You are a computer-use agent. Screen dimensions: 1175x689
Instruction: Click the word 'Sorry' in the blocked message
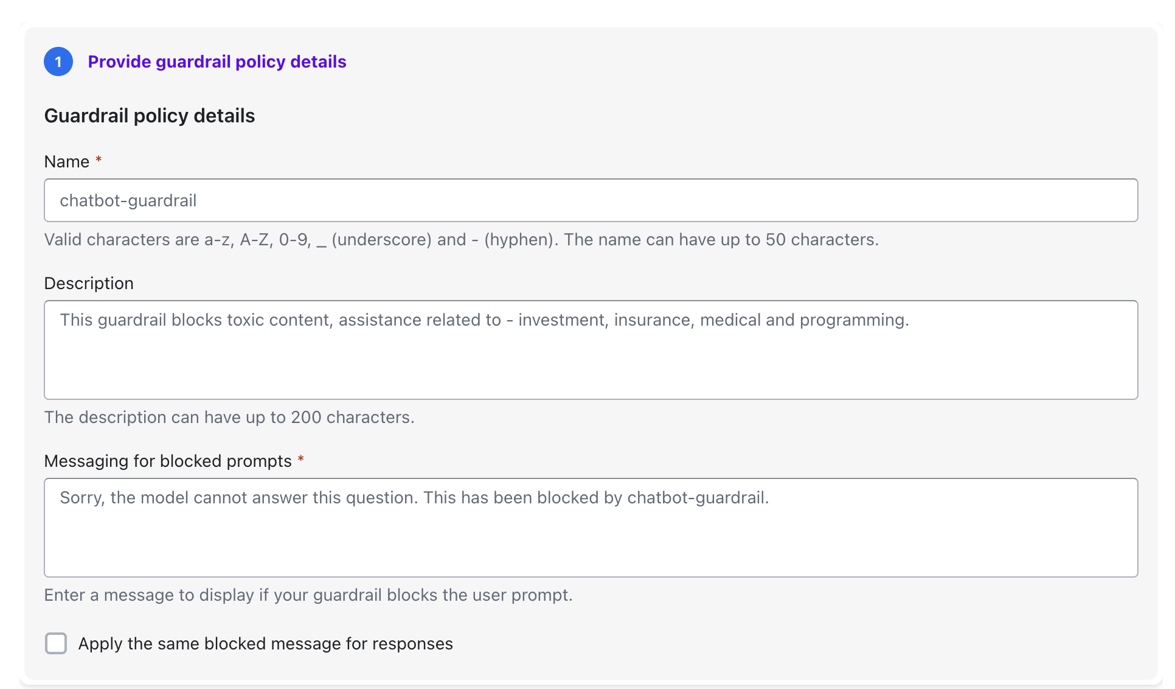click(x=82, y=497)
